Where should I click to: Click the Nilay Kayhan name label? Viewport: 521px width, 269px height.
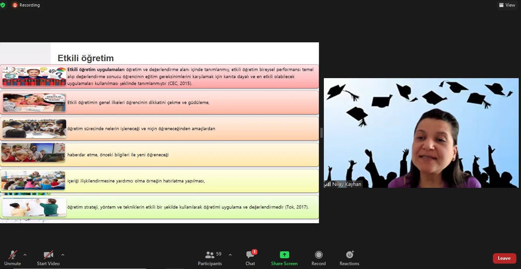tap(347, 184)
